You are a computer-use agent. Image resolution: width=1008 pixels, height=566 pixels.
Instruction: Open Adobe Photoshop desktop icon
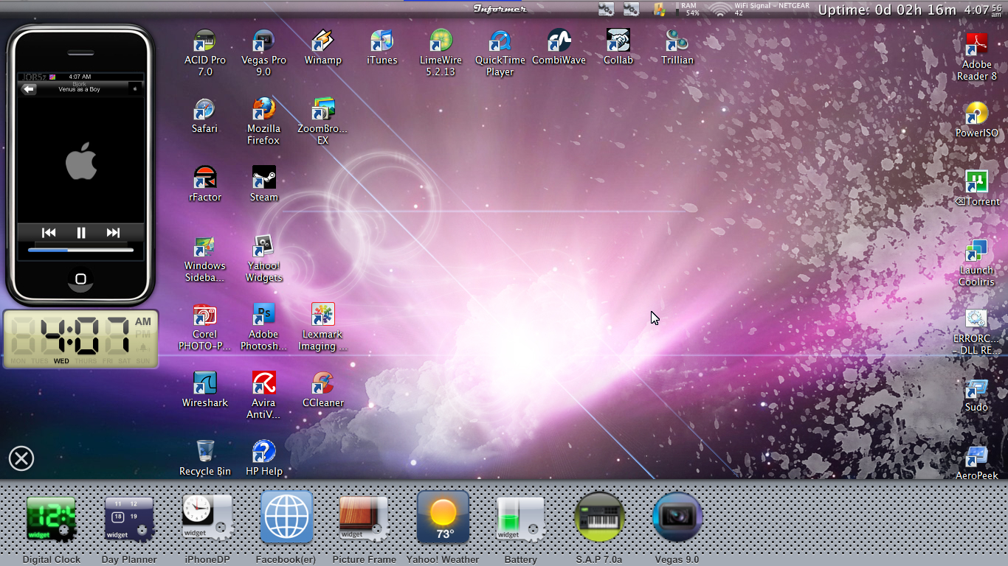(263, 326)
